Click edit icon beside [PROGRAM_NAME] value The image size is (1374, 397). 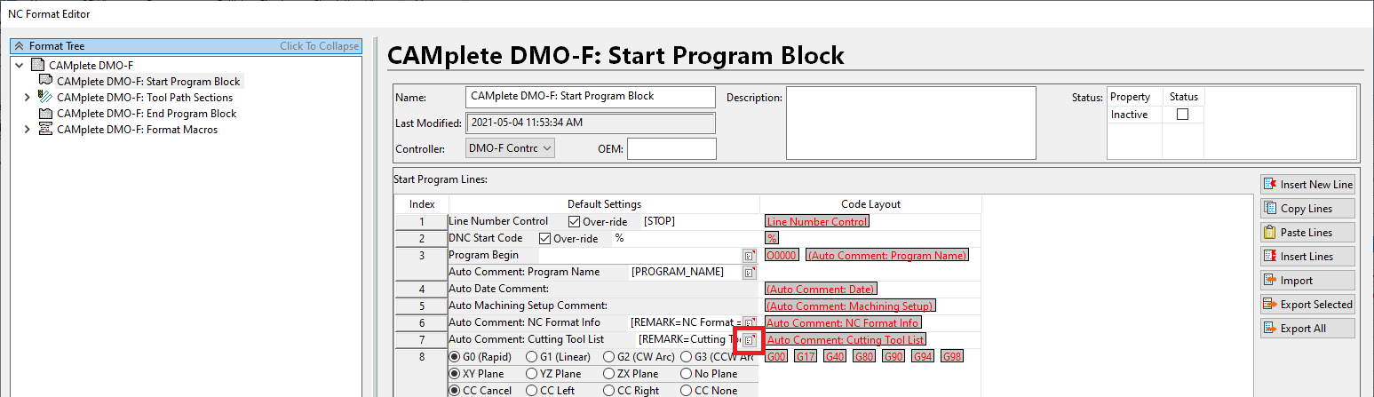[x=750, y=273]
